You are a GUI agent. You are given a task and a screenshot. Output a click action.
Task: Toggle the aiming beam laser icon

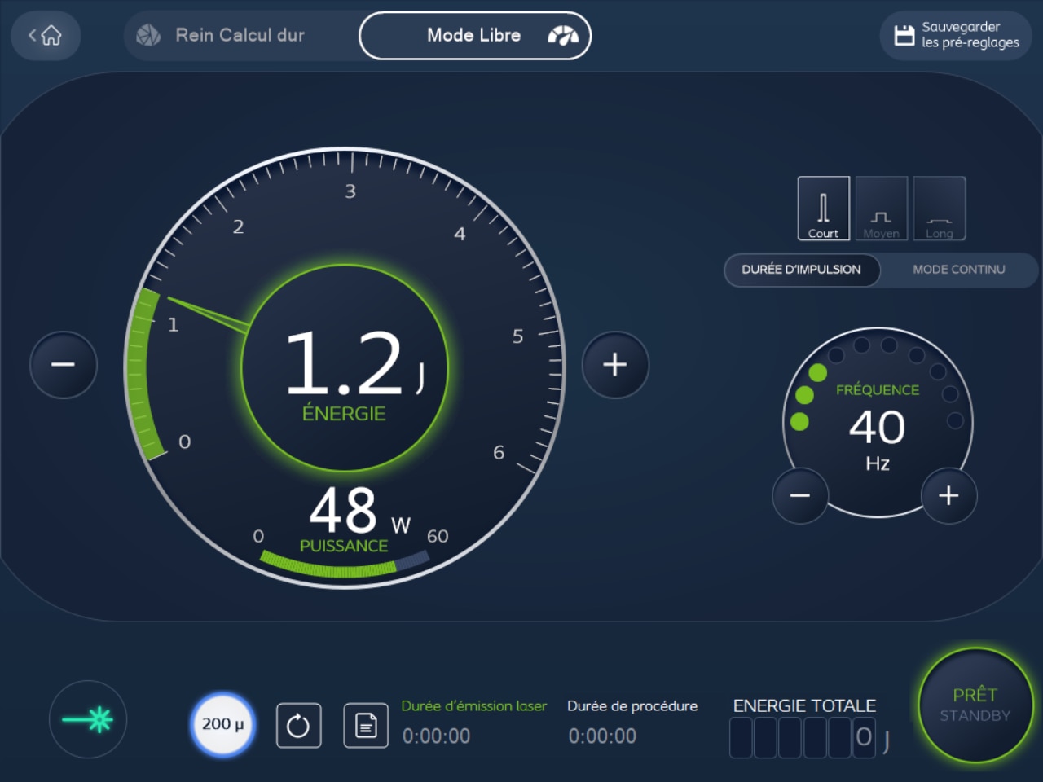coord(88,719)
